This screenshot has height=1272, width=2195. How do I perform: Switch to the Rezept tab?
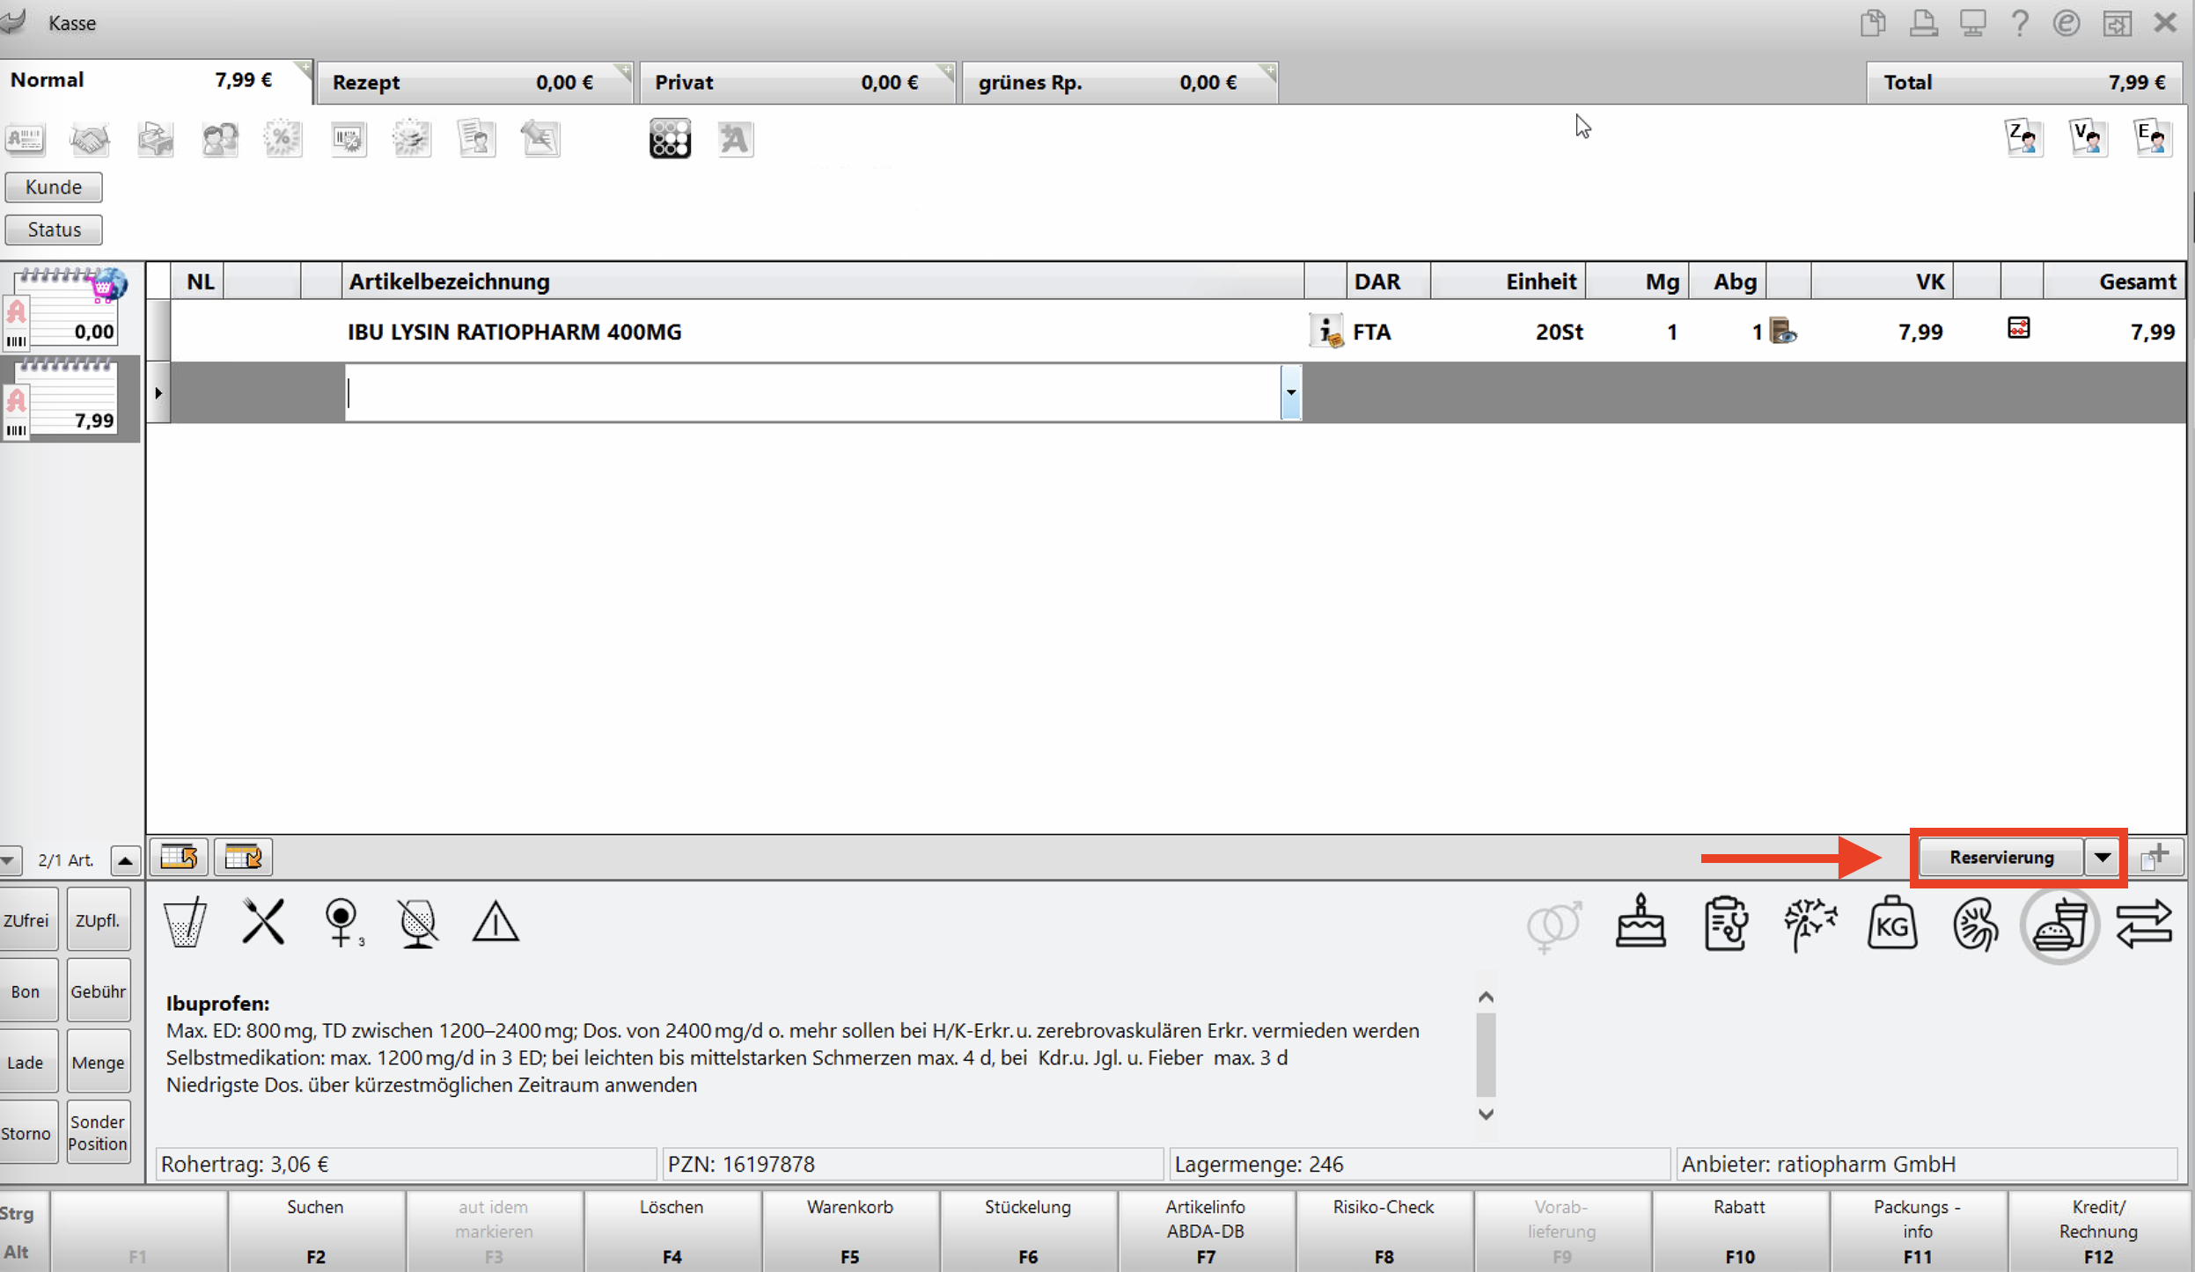click(x=474, y=82)
